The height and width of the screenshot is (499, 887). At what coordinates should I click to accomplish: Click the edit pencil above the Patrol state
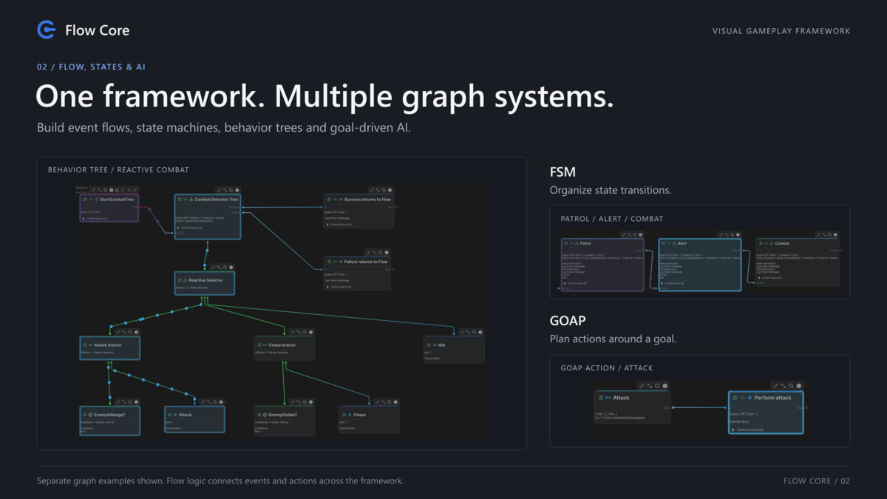(x=624, y=234)
